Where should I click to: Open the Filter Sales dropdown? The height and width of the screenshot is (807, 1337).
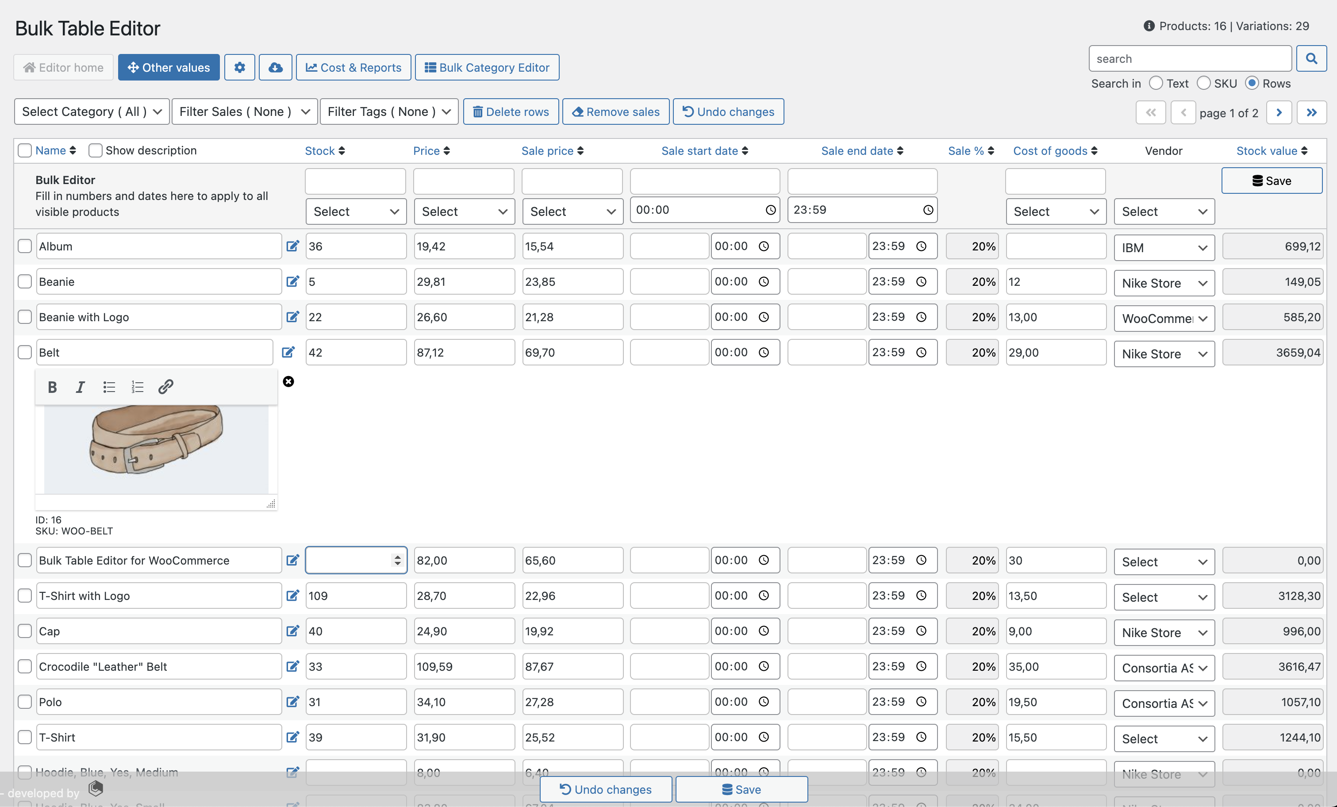244,111
